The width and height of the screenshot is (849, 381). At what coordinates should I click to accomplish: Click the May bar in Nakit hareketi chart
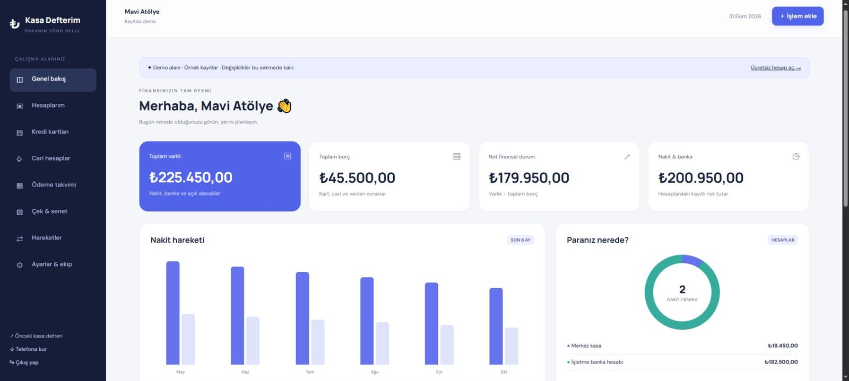(x=173, y=313)
